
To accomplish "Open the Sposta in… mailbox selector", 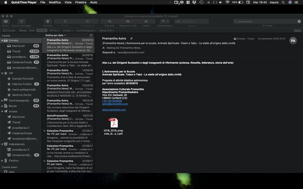I will pyautogui.click(x=191, y=21).
